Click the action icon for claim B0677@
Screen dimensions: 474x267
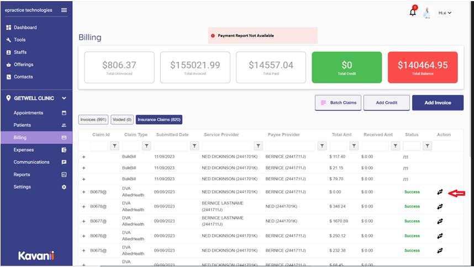tap(440, 221)
